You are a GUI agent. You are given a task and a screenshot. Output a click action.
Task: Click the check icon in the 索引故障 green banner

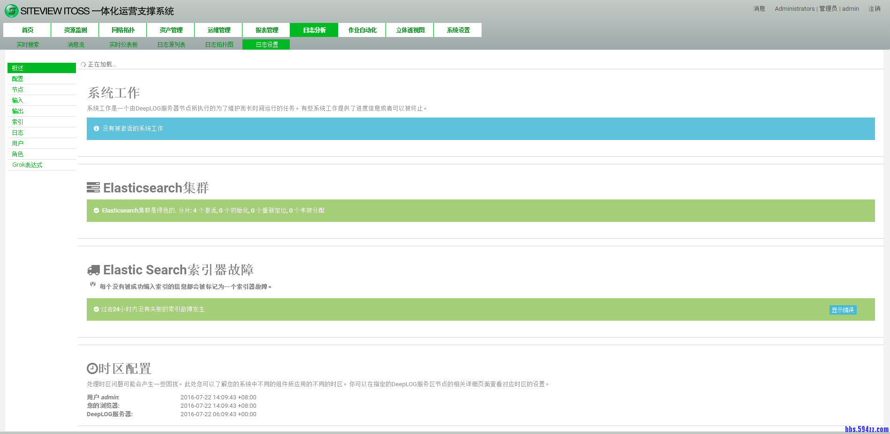pos(96,309)
